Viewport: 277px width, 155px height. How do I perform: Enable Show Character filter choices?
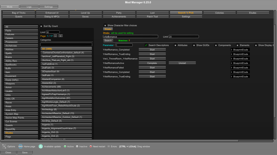tap(105, 25)
